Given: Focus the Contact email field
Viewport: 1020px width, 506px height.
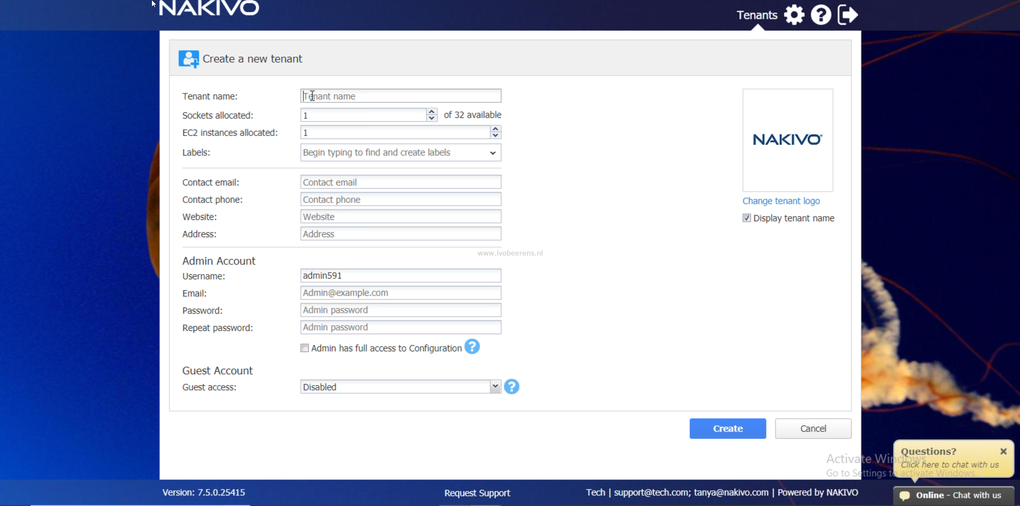Looking at the screenshot, I should pos(401,182).
